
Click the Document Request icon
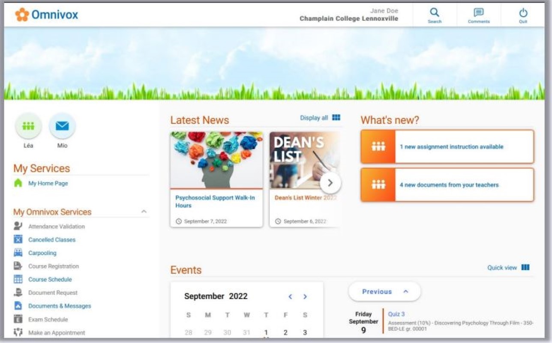coord(18,292)
